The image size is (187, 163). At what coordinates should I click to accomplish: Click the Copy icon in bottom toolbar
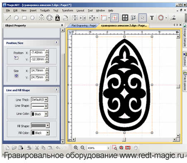[44, 148]
